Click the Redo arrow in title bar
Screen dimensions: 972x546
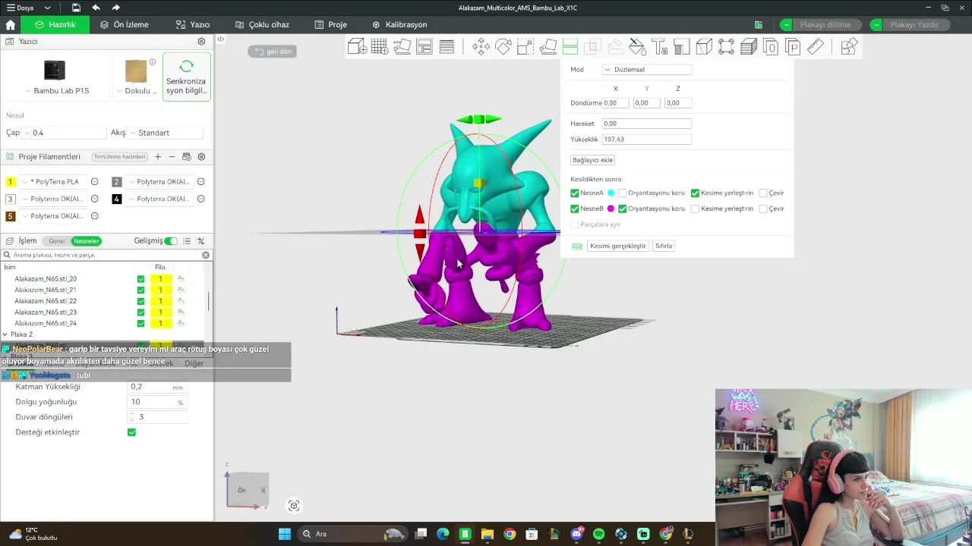pos(115,8)
